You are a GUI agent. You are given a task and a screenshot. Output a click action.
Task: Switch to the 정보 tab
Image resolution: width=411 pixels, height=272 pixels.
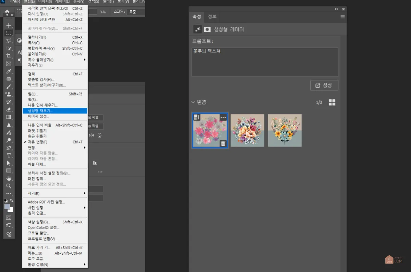tap(212, 16)
